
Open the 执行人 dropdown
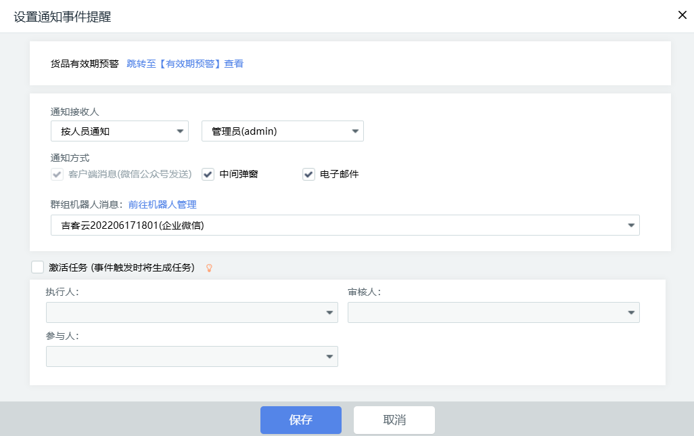[x=192, y=312]
